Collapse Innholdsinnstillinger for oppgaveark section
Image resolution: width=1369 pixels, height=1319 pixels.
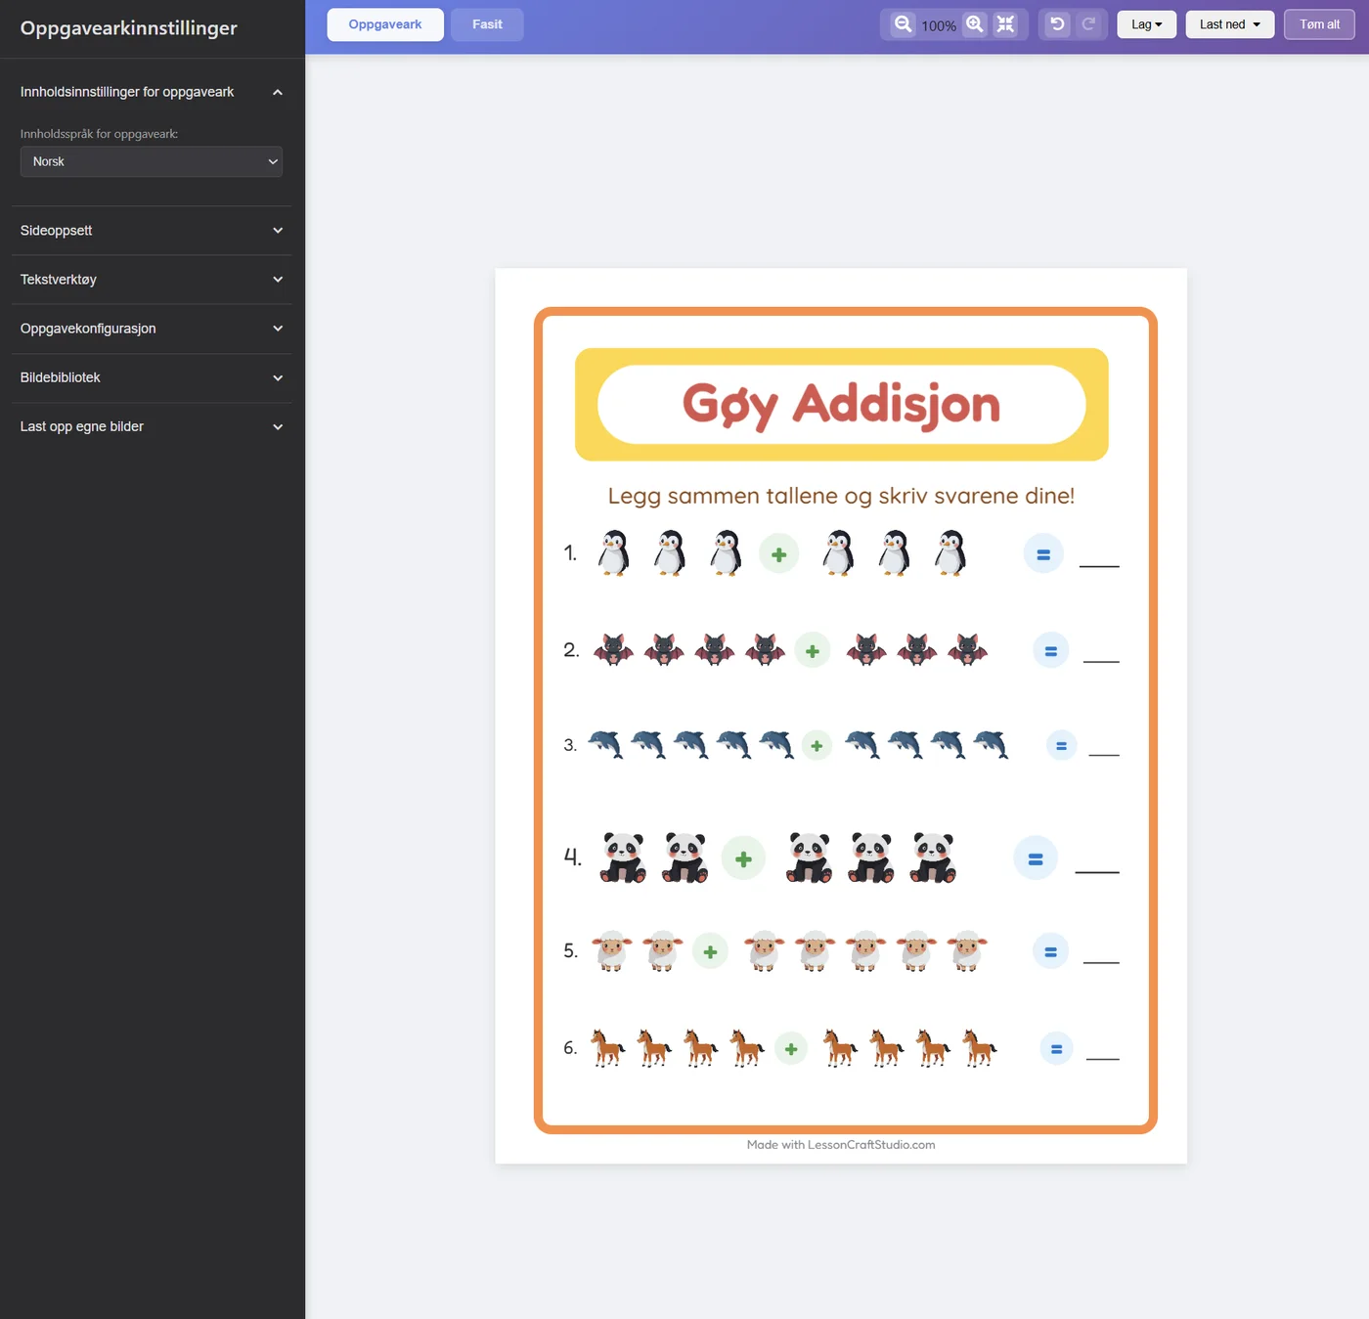(x=152, y=92)
